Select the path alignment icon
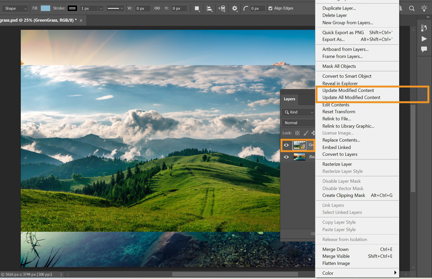Screen dimensions: 432x279 (209, 8)
